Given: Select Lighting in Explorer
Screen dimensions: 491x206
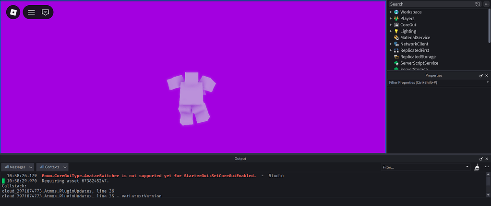Looking at the screenshot, I should pyautogui.click(x=408, y=31).
